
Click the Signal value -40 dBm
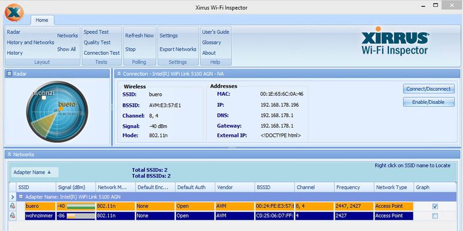point(159,126)
